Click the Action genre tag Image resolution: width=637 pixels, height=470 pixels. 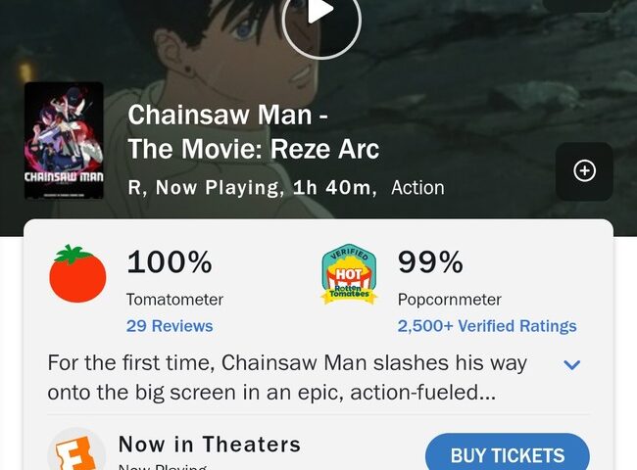coord(417,187)
